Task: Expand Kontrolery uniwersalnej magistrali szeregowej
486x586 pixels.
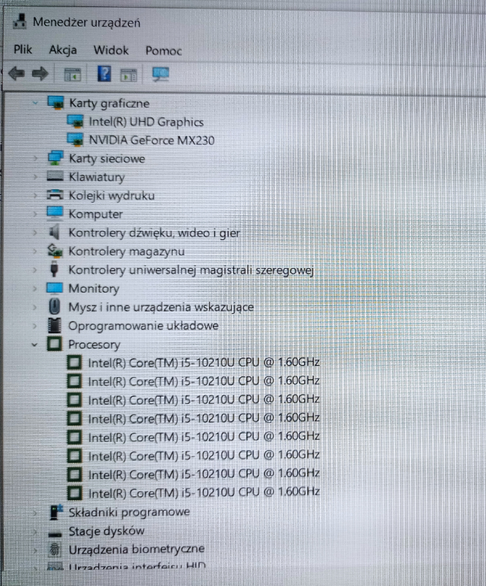Action: 35,270
